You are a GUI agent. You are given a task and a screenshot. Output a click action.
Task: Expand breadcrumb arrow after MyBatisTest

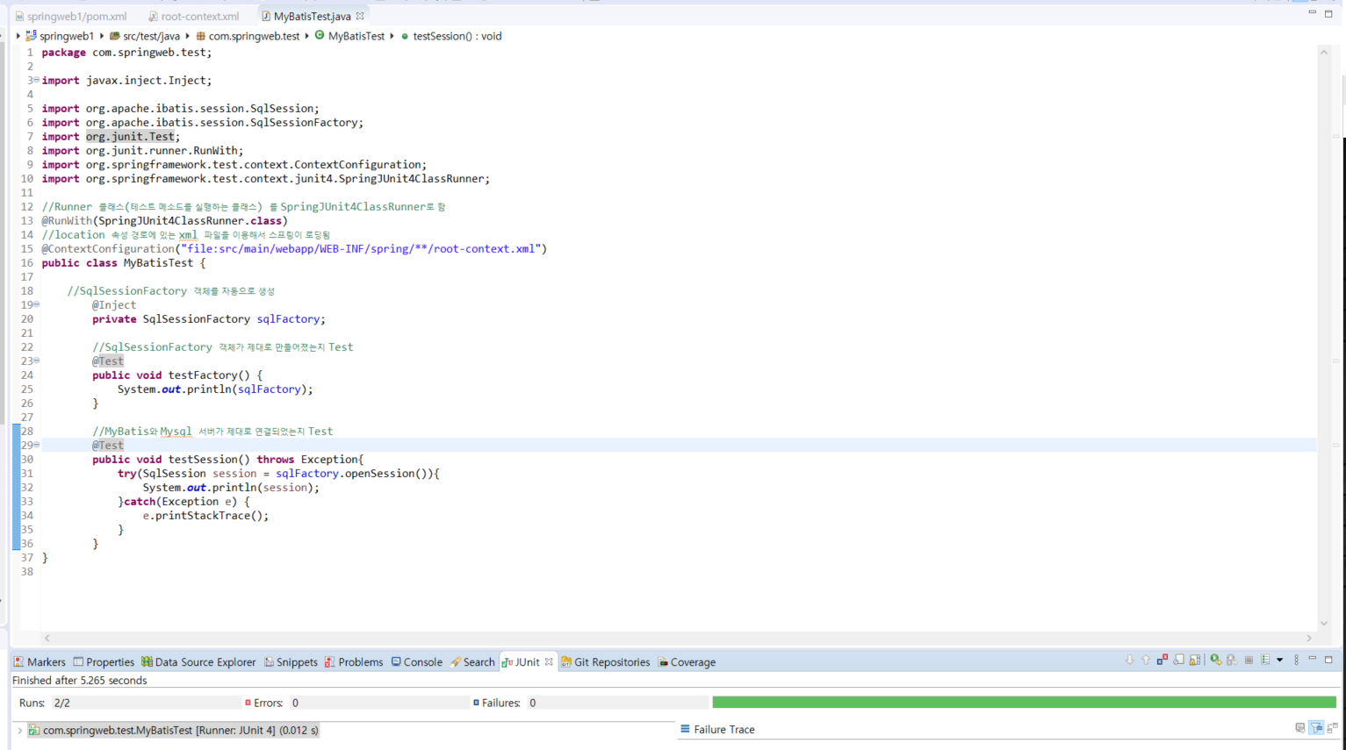pos(392,36)
